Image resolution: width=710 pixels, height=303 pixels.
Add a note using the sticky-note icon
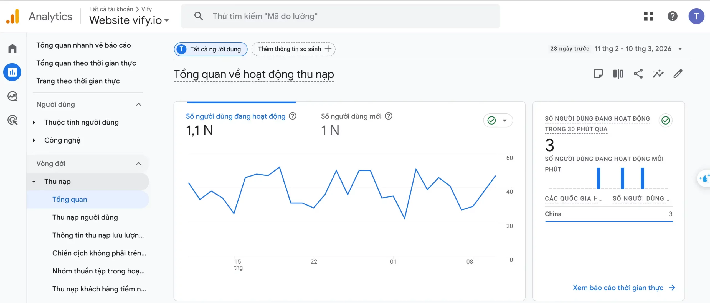click(x=598, y=74)
